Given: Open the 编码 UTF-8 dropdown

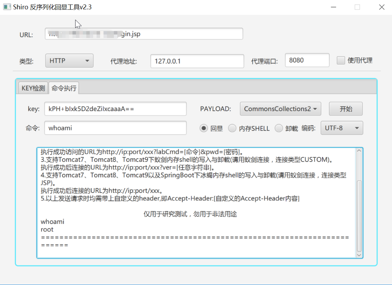Looking at the screenshot, I should click(342, 128).
